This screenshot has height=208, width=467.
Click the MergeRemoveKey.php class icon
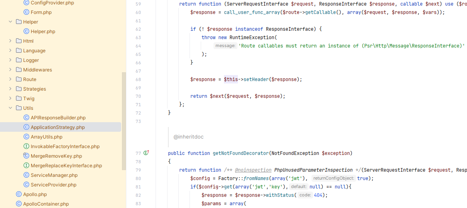click(26, 156)
